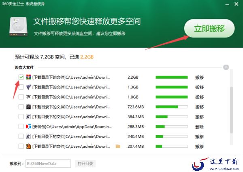243x172 pixels.
Task: Select the 240.4MB file checkbox
Action: click(21, 136)
